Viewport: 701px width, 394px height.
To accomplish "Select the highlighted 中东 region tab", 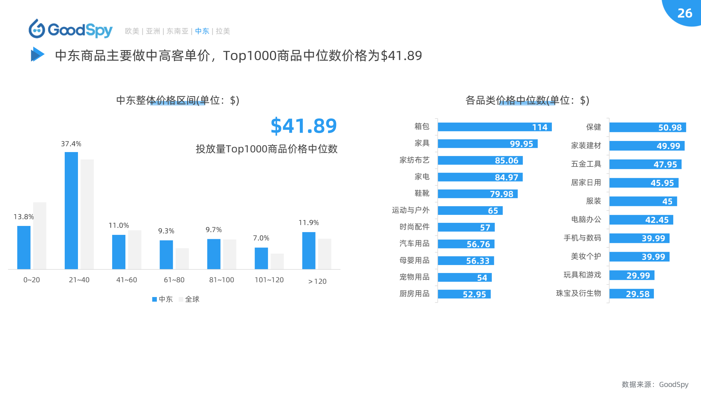I will 202,31.
